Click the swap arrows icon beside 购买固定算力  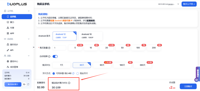(24, 84)
